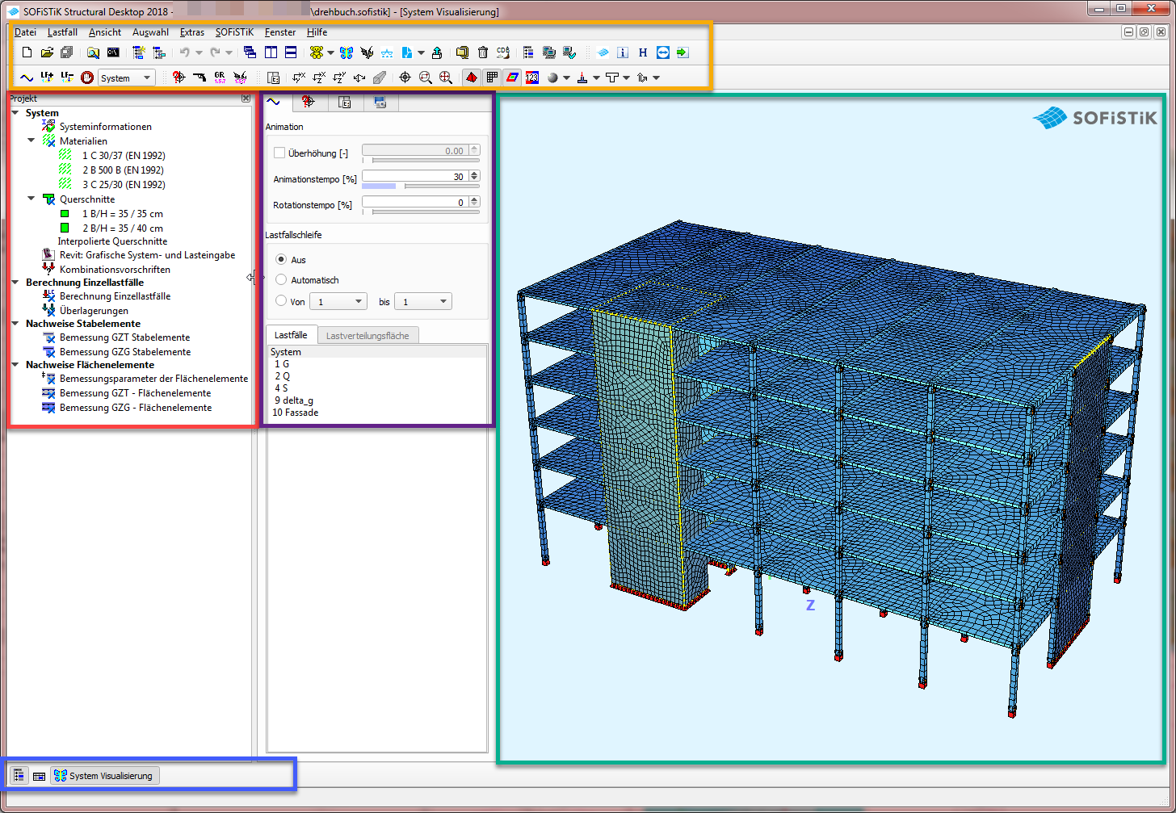
Task: Click the LF+ next load case icon
Action: [47, 78]
